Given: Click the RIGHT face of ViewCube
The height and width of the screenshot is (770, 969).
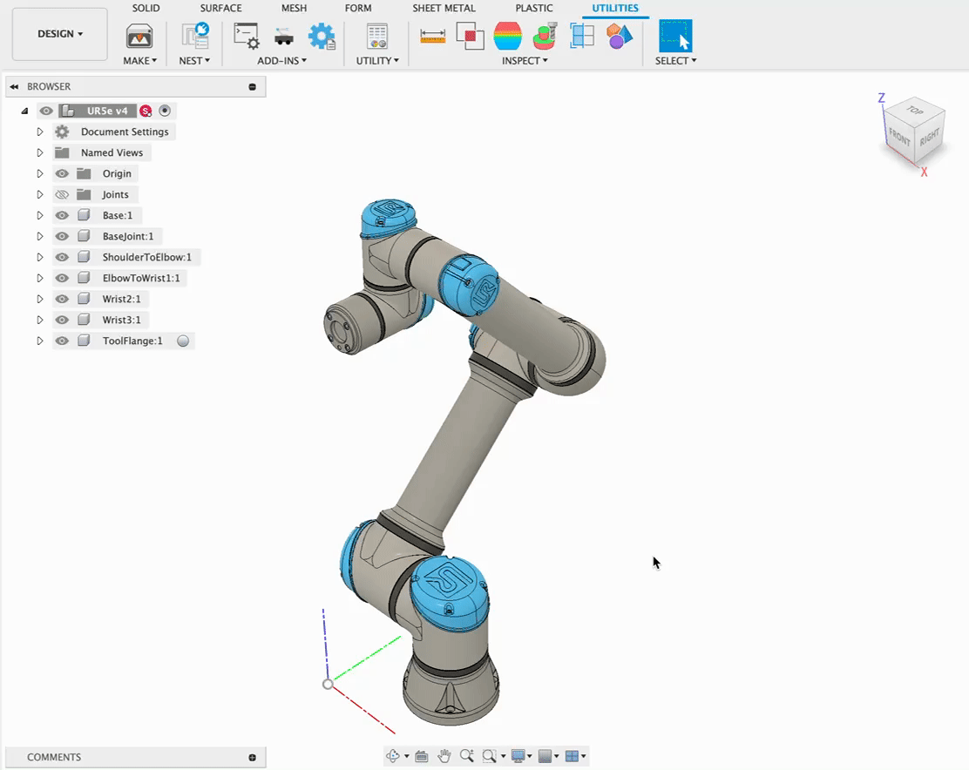Looking at the screenshot, I should click(930, 137).
